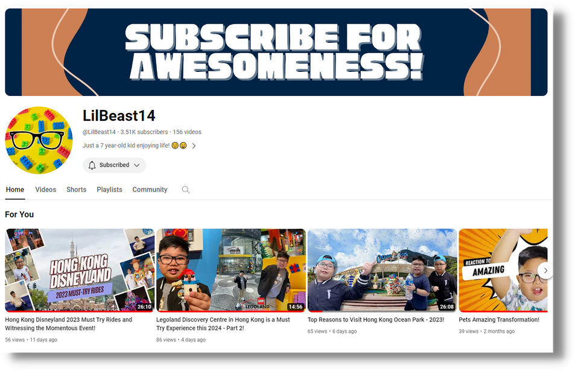Open Hong Kong Disneyland video thumbnail
The width and height of the screenshot is (575, 372).
tap(80, 271)
